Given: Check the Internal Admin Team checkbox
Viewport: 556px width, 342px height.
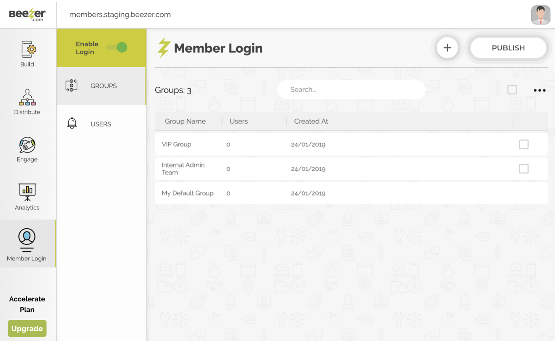Looking at the screenshot, I should click(524, 169).
